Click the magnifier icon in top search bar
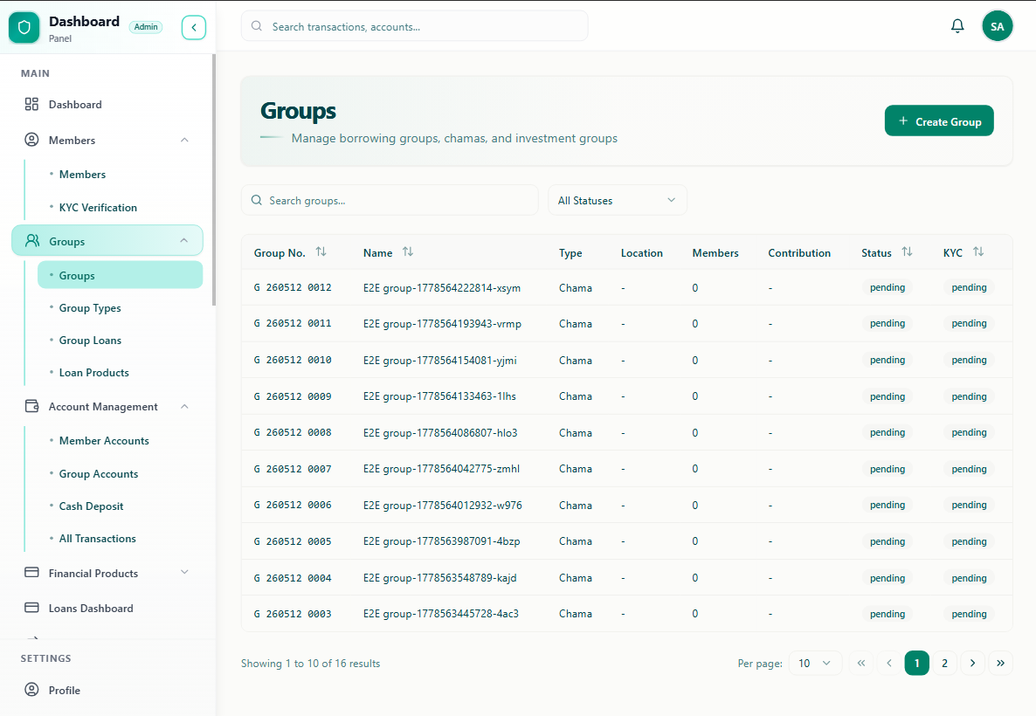Screen dimensions: 1036x716 (256, 26)
